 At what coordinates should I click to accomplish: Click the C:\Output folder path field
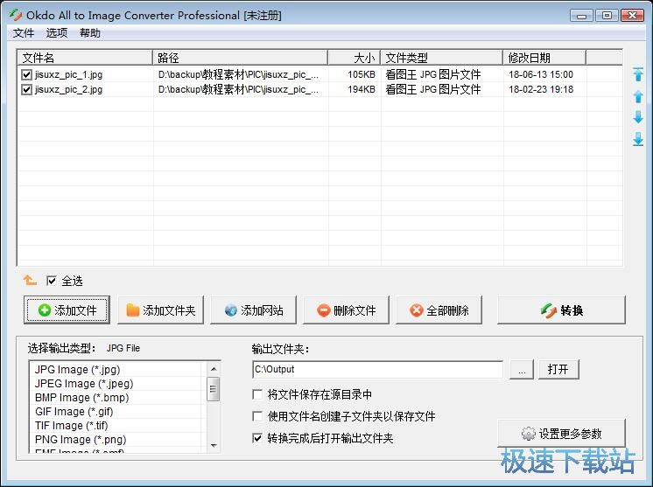(x=378, y=369)
